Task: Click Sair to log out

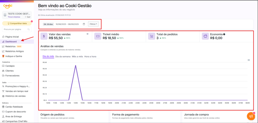Action: (27, 17)
